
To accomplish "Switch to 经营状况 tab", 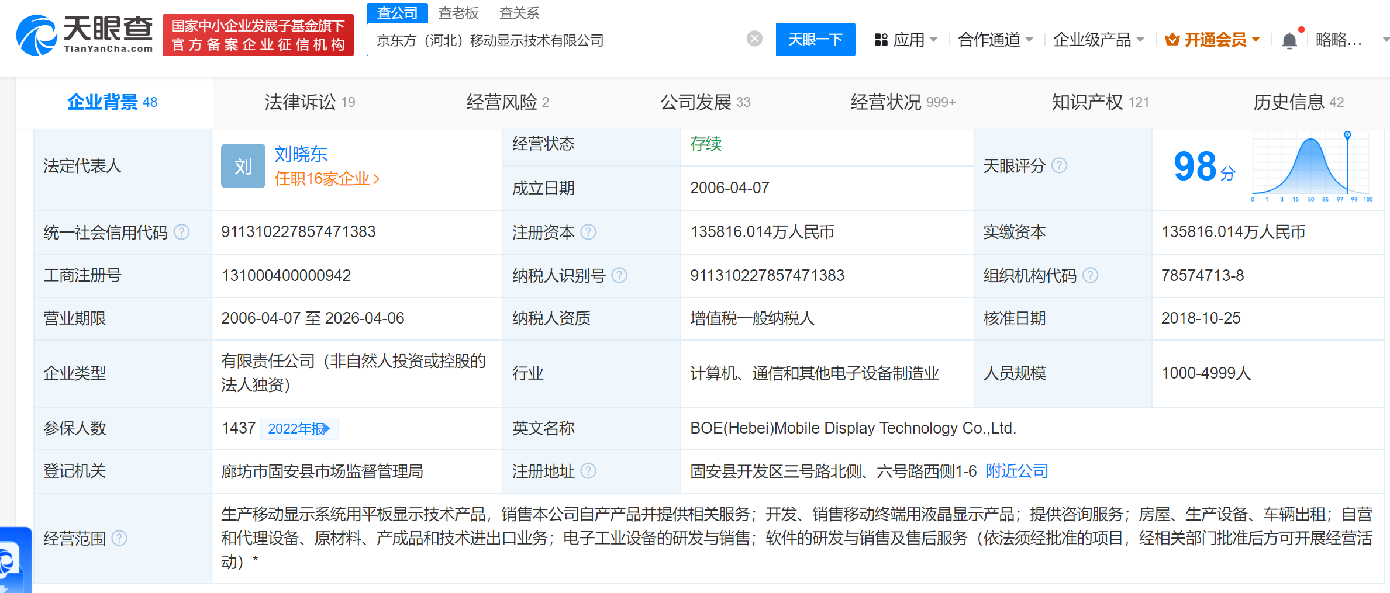I will pos(903,102).
